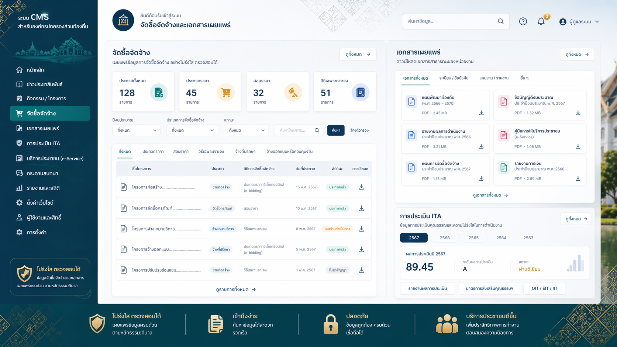Switch to ประกวดราคา table tab
This screenshot has width=617, height=347.
pyautogui.click(x=153, y=152)
